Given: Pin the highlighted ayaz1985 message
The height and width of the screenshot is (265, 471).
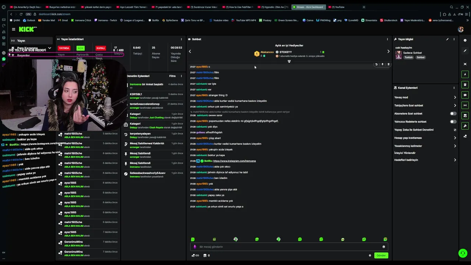Looking at the screenshot, I should (382, 64).
